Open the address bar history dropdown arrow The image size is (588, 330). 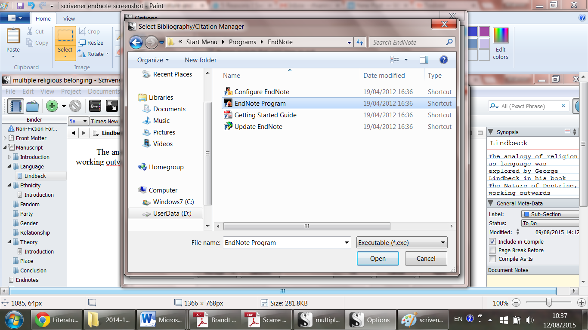(349, 42)
